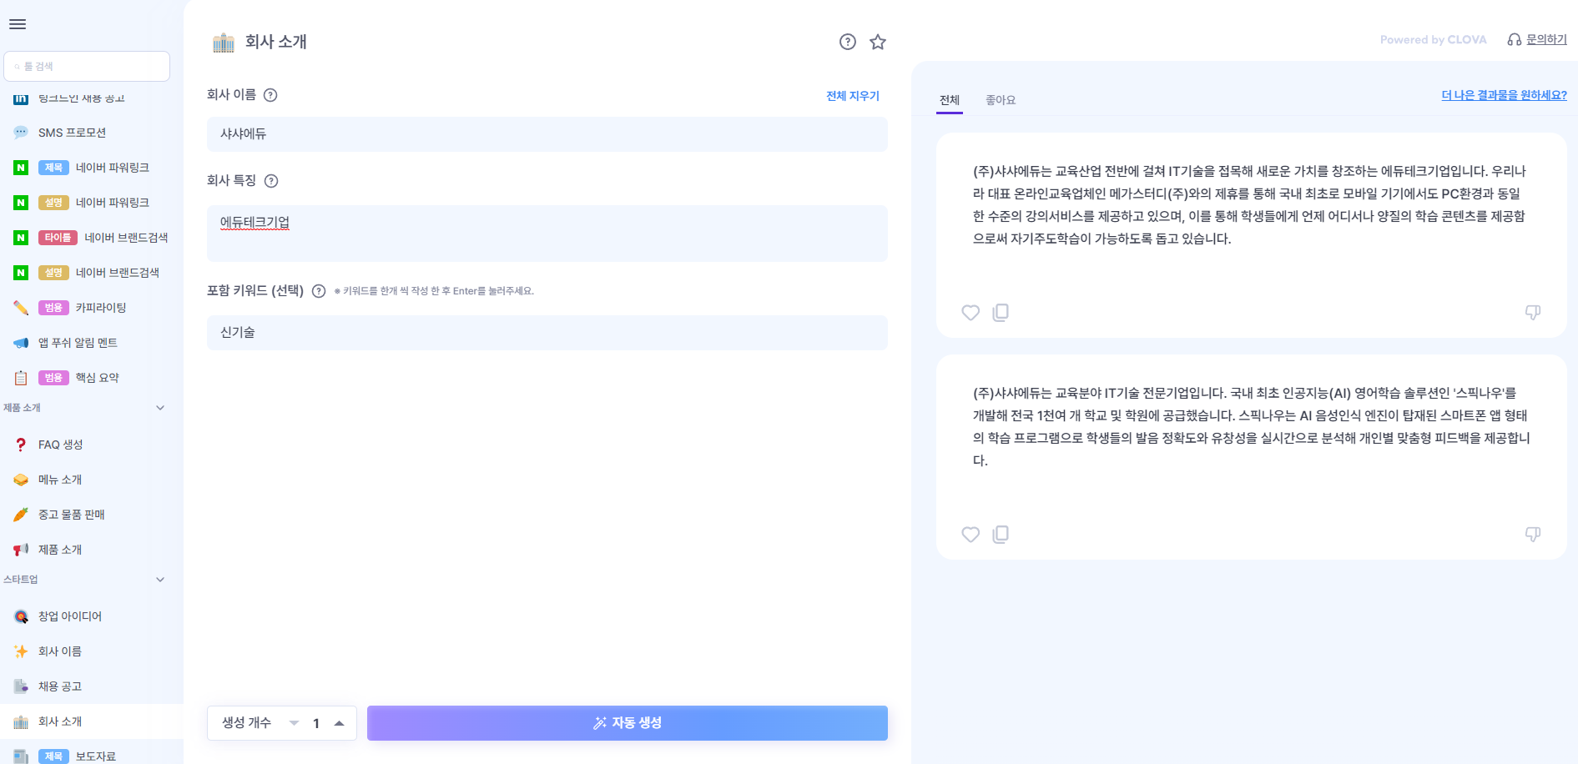Viewport: 1578px width, 764px height.
Task: Dislike the first generated result
Action: [x=1533, y=313]
